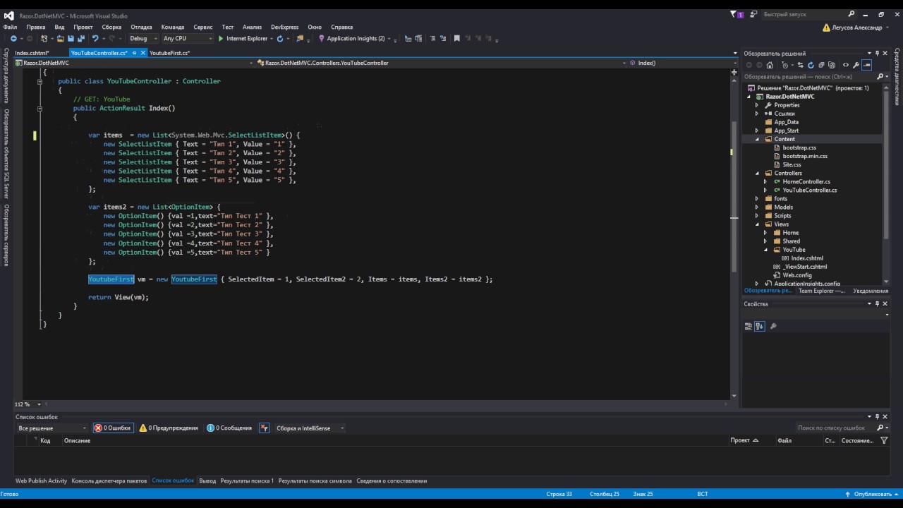903x508 pixels.
Task: Open the Файл menu
Action: click(x=10, y=27)
